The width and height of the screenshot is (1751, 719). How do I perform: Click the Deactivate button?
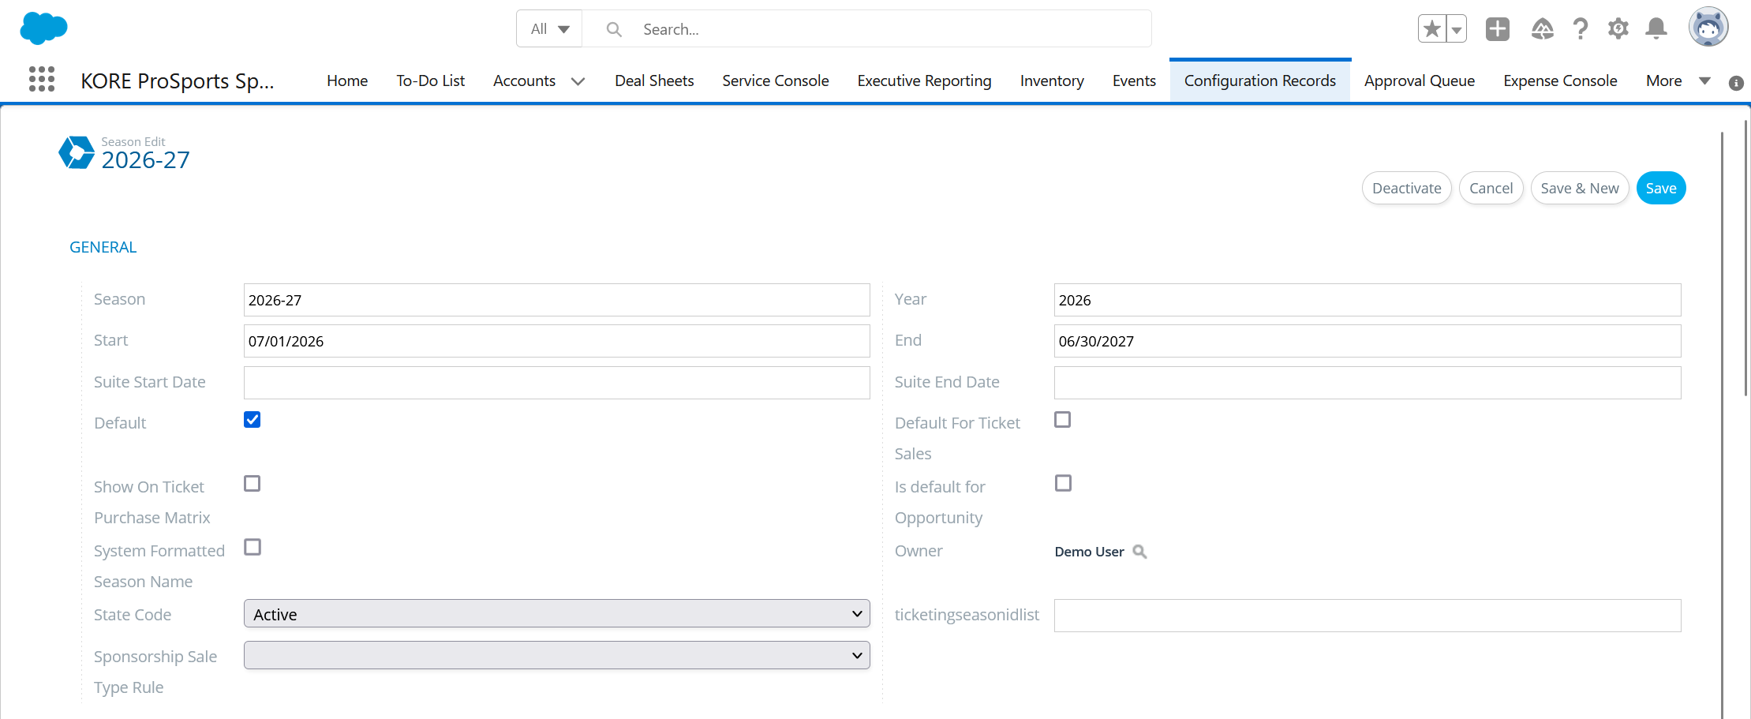[1406, 188]
